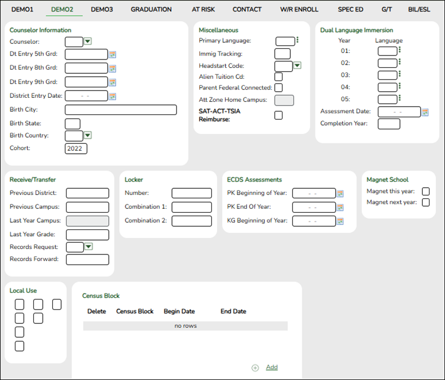This screenshot has height=380, width=445.
Task: Click the plus icon beside Add
Action: [255, 368]
